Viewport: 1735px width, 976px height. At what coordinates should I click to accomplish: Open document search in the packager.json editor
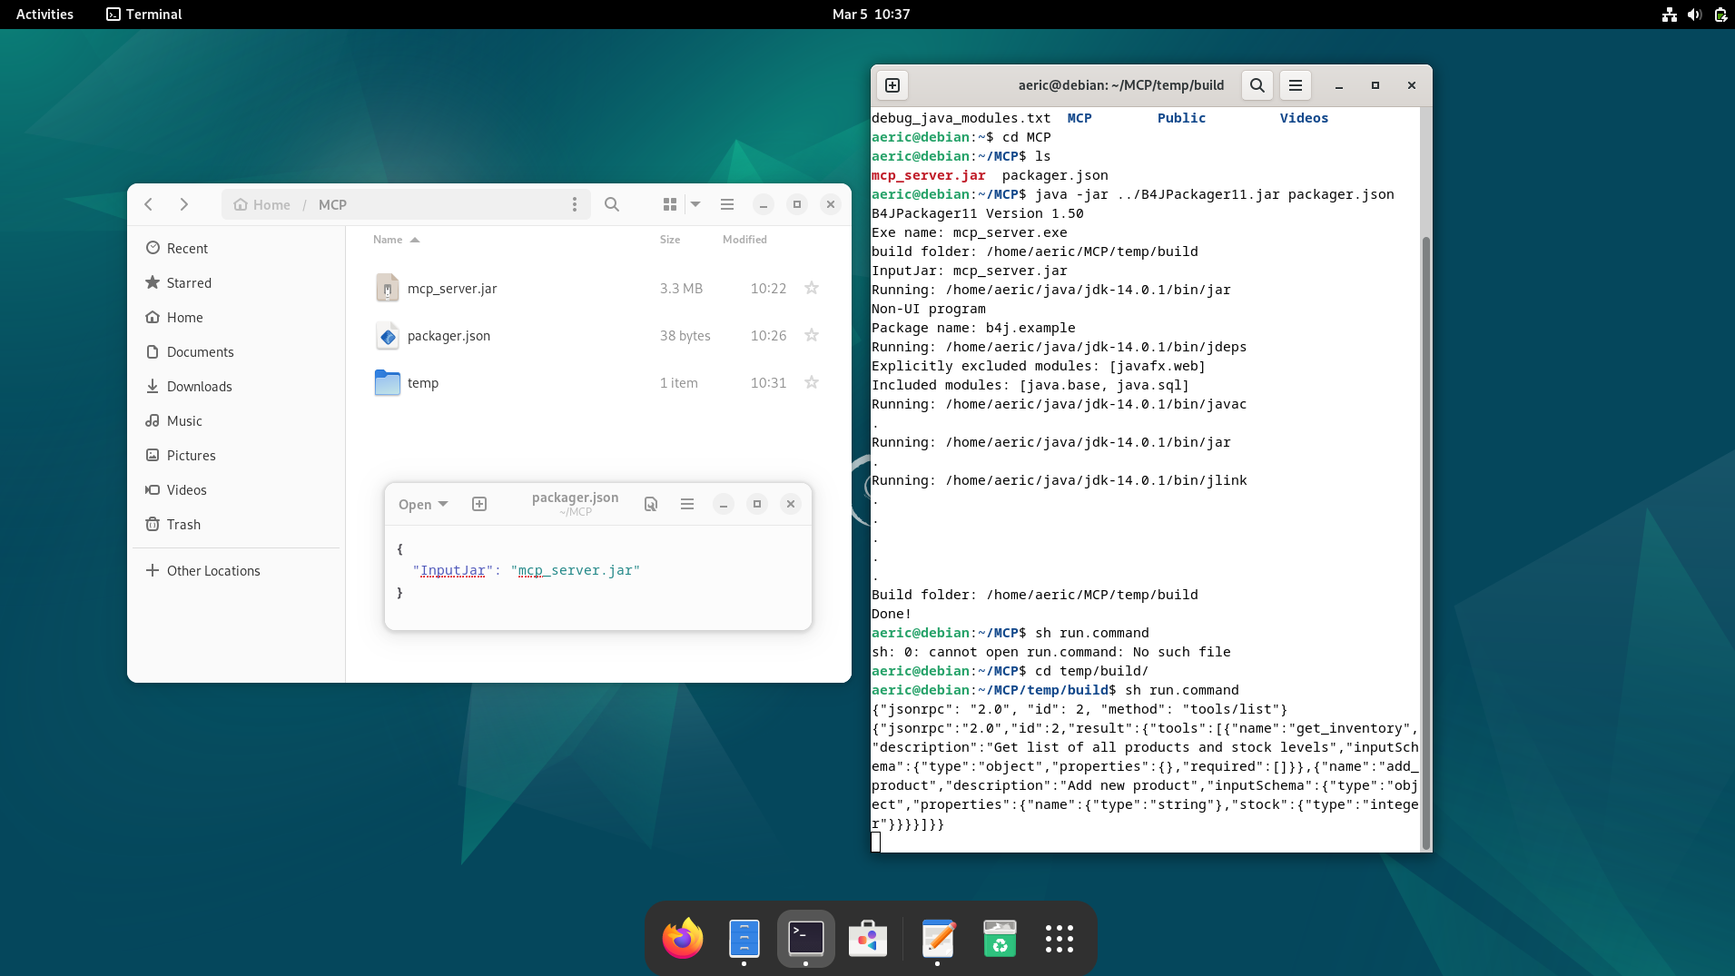pos(650,504)
